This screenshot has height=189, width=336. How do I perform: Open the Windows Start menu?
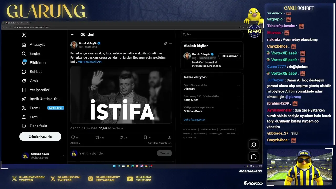point(114,166)
